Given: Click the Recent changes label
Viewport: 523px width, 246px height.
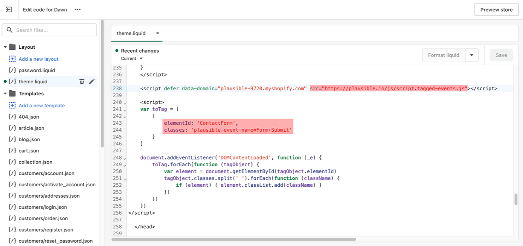Looking at the screenshot, I should click(140, 51).
